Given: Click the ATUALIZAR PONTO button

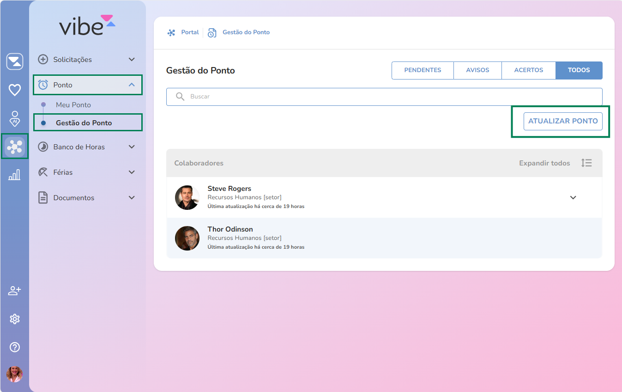Looking at the screenshot, I should pos(563,121).
